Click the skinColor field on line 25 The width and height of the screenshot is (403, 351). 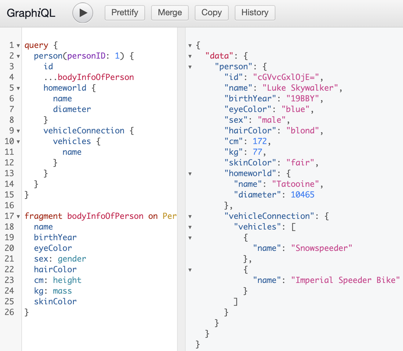pos(55,302)
